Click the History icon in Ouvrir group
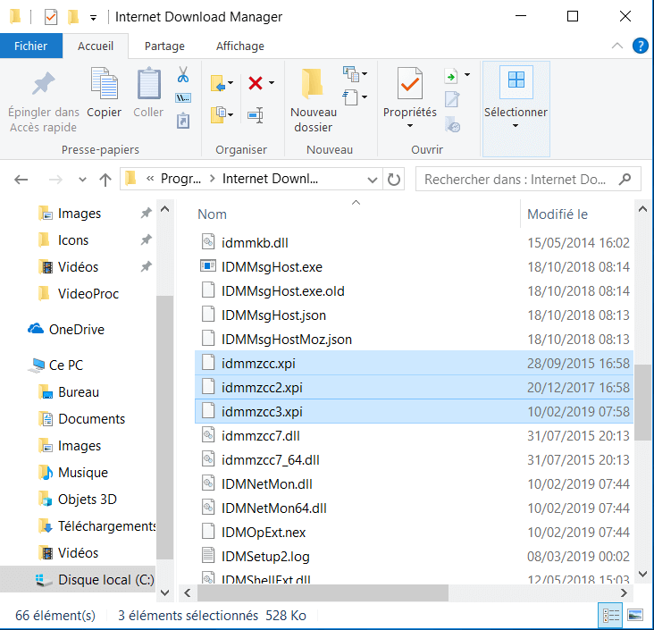 [453, 124]
